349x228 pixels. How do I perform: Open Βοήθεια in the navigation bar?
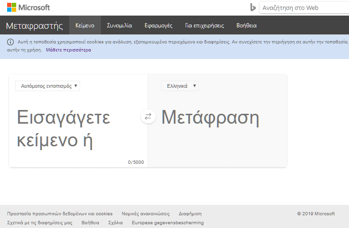pyautogui.click(x=247, y=25)
